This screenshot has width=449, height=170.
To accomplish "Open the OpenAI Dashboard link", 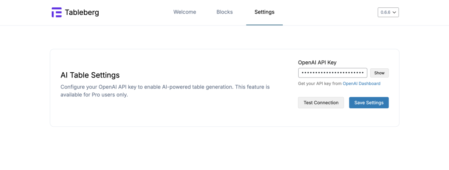I will click(361, 84).
